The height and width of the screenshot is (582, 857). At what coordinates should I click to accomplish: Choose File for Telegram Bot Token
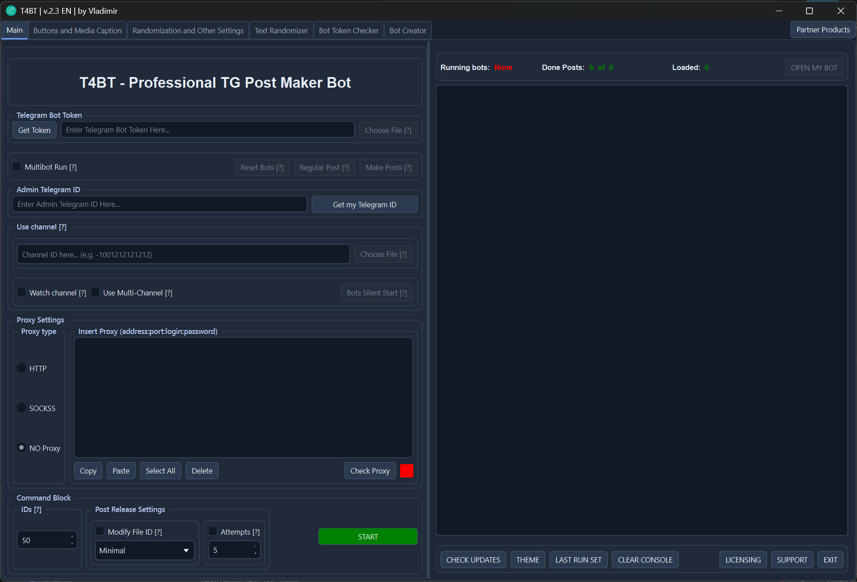point(388,130)
